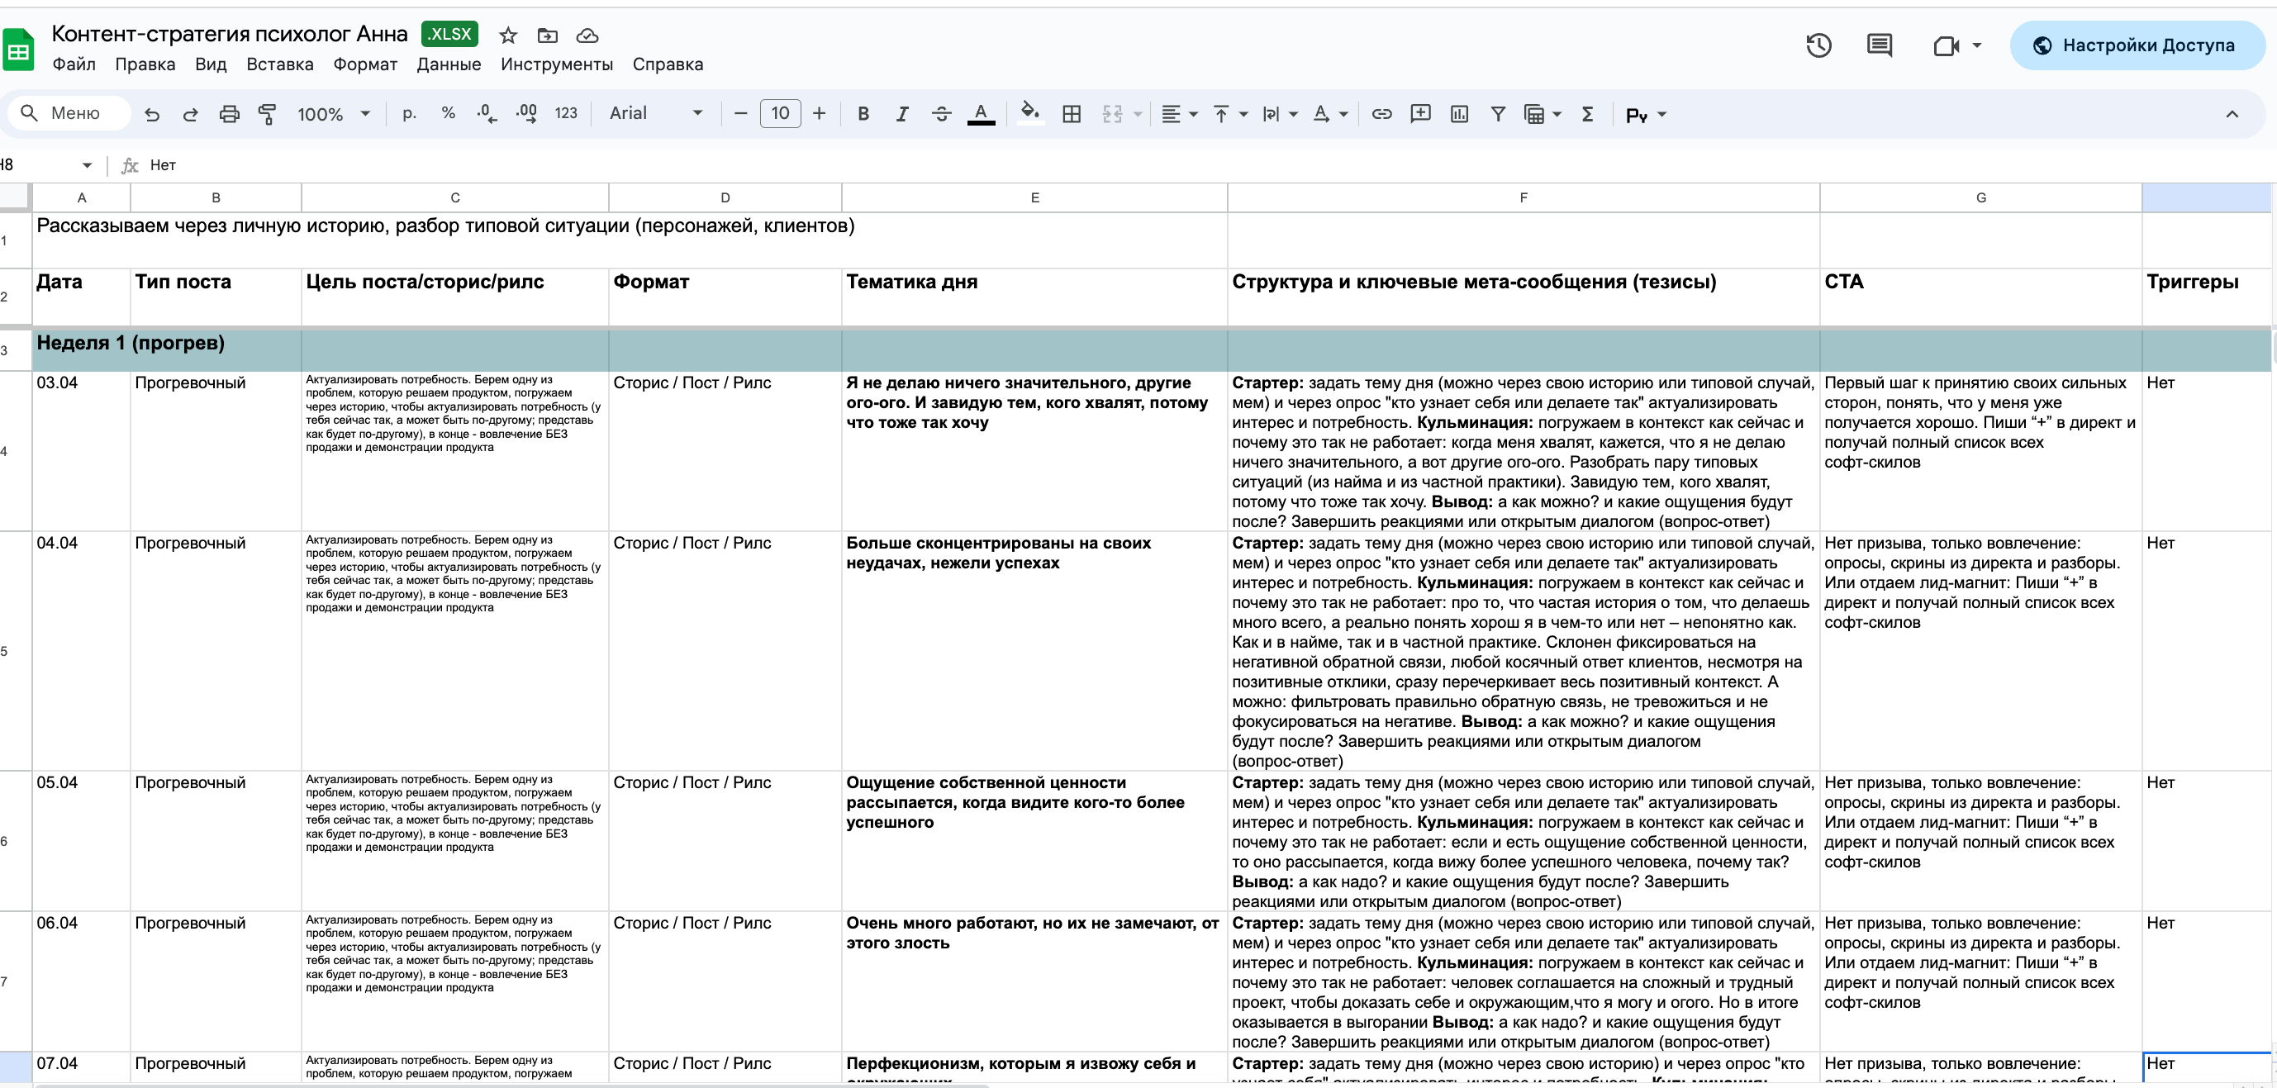Open text rotation dropdown
The image size is (2277, 1088).
point(1330,114)
